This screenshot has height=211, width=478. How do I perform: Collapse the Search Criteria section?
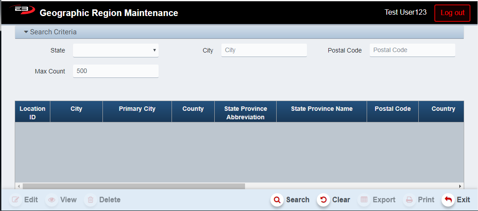point(26,32)
